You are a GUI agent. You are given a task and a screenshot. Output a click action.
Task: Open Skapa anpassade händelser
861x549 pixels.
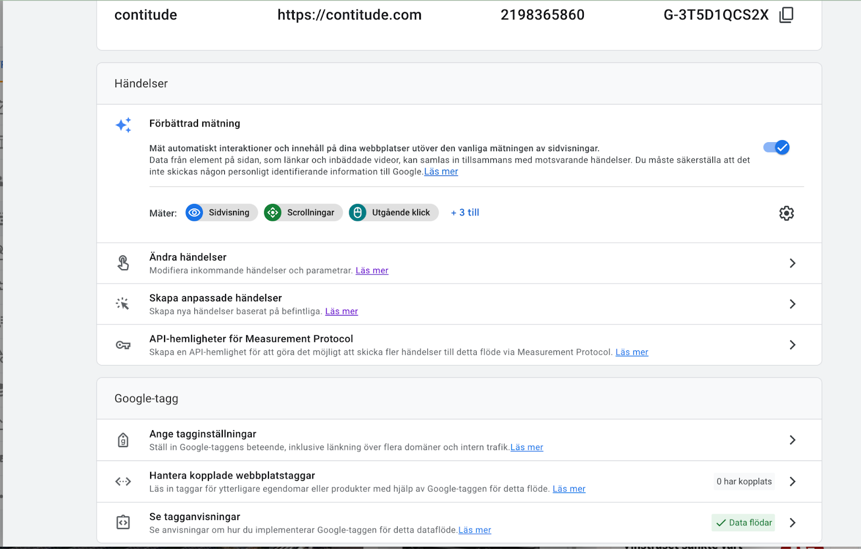click(x=459, y=304)
